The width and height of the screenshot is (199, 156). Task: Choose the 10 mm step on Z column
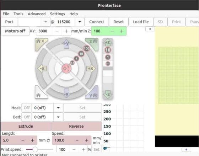[x=108, y=50]
